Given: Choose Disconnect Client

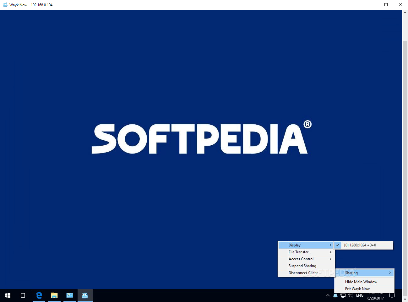Looking at the screenshot, I should click(x=307, y=273).
